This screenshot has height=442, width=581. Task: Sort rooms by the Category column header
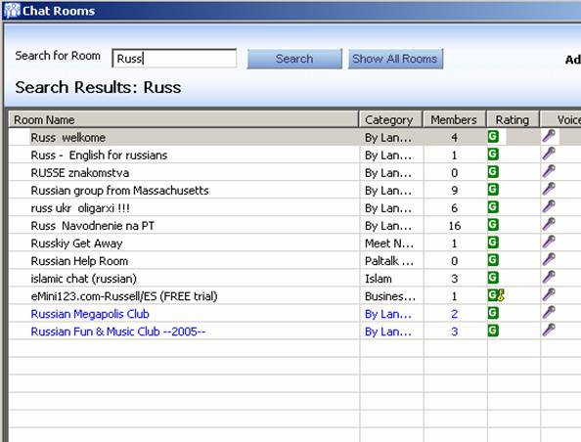[x=390, y=119]
